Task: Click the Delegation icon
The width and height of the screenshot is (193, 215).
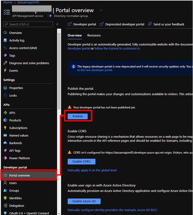Action: coord(5,205)
